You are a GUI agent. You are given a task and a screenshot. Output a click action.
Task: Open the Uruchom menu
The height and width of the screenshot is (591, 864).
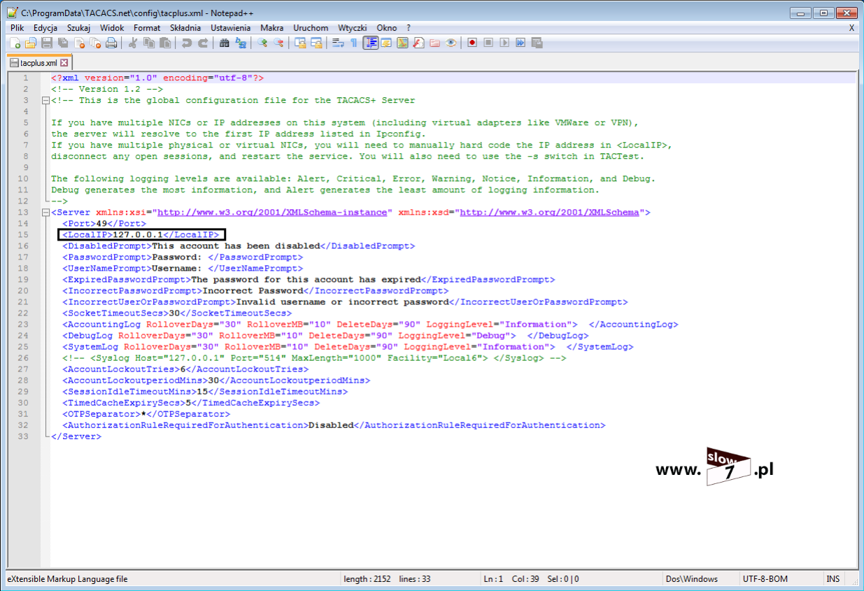[x=311, y=28]
